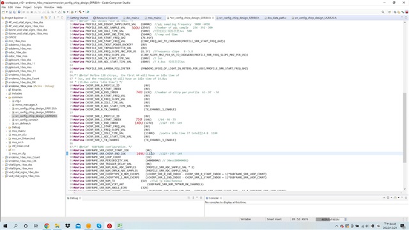Open the Project menu
This screenshot has height=230, width=409.
(27, 7)
